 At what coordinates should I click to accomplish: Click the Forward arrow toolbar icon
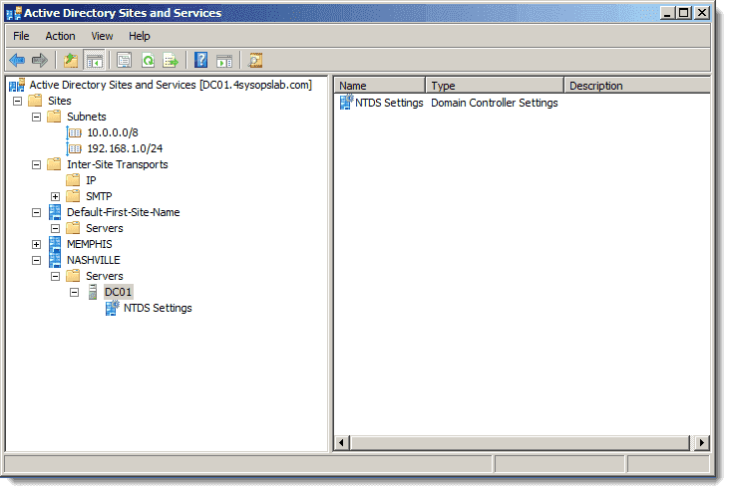tap(40, 60)
